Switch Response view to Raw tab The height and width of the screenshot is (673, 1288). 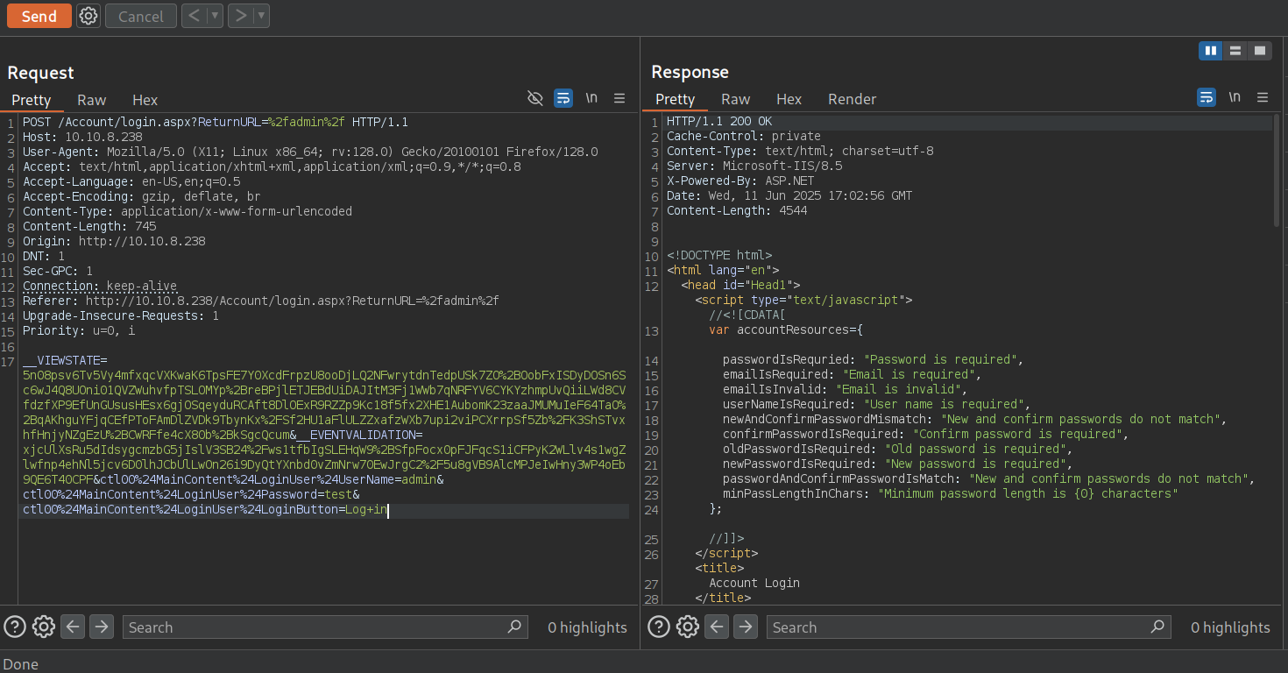(x=736, y=99)
